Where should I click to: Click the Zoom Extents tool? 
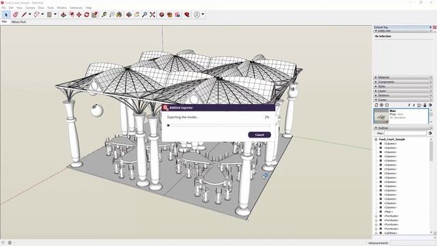point(152,15)
